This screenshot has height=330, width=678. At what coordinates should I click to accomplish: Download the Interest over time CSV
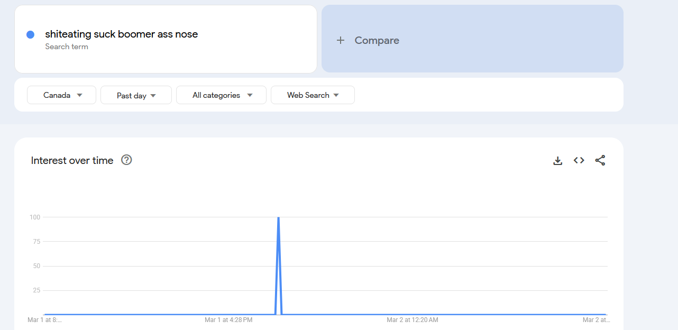click(557, 160)
